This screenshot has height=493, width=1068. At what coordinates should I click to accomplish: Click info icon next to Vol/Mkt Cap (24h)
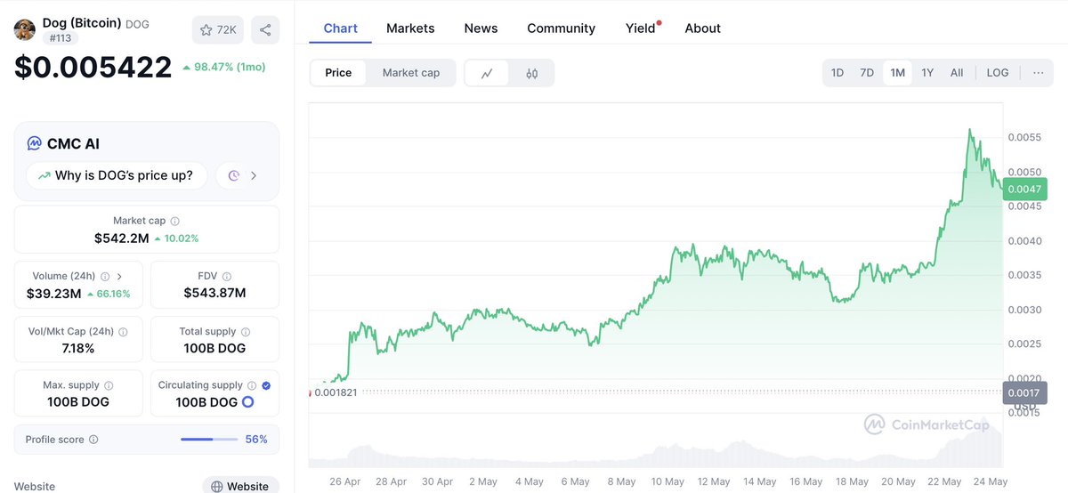(x=123, y=331)
